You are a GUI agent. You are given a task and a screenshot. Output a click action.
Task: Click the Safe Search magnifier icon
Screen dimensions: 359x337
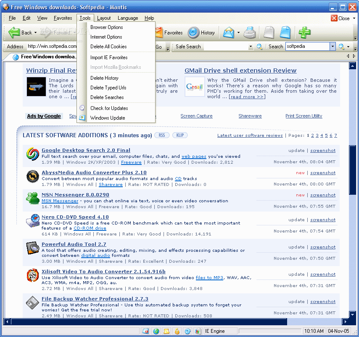pos(259,47)
